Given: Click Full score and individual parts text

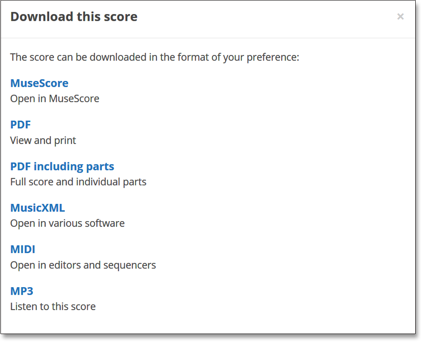Looking at the screenshot, I should (x=78, y=181).
